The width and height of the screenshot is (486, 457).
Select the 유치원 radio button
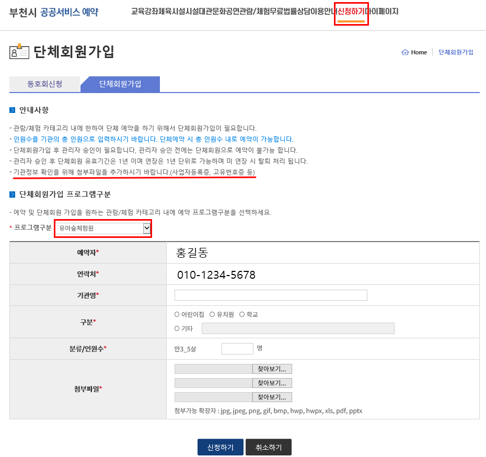click(212, 314)
